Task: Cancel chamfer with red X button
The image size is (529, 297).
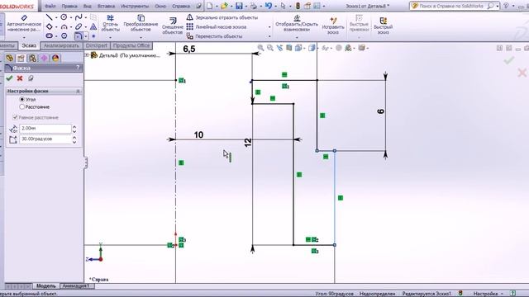Action: point(20,78)
